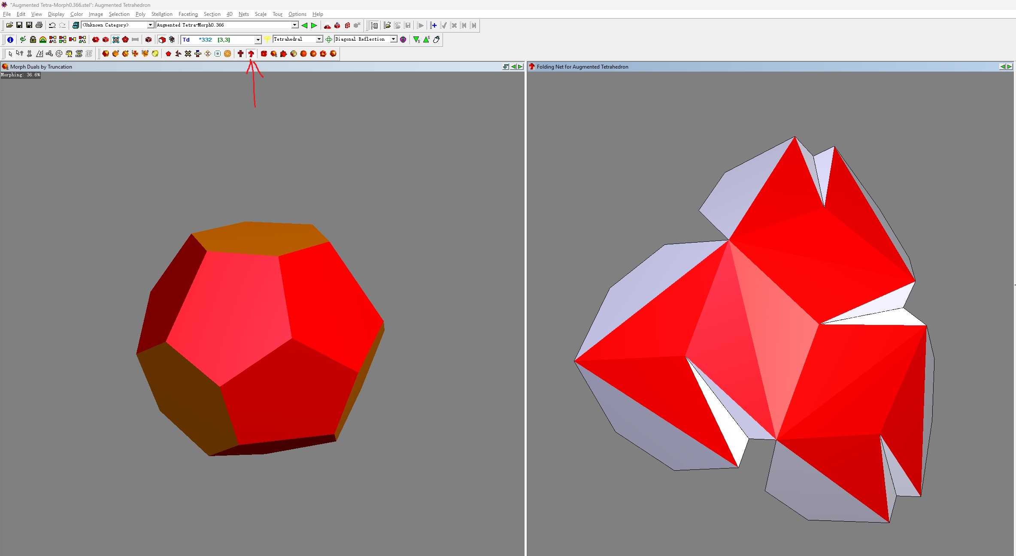Click the red folding net icon

[251, 54]
